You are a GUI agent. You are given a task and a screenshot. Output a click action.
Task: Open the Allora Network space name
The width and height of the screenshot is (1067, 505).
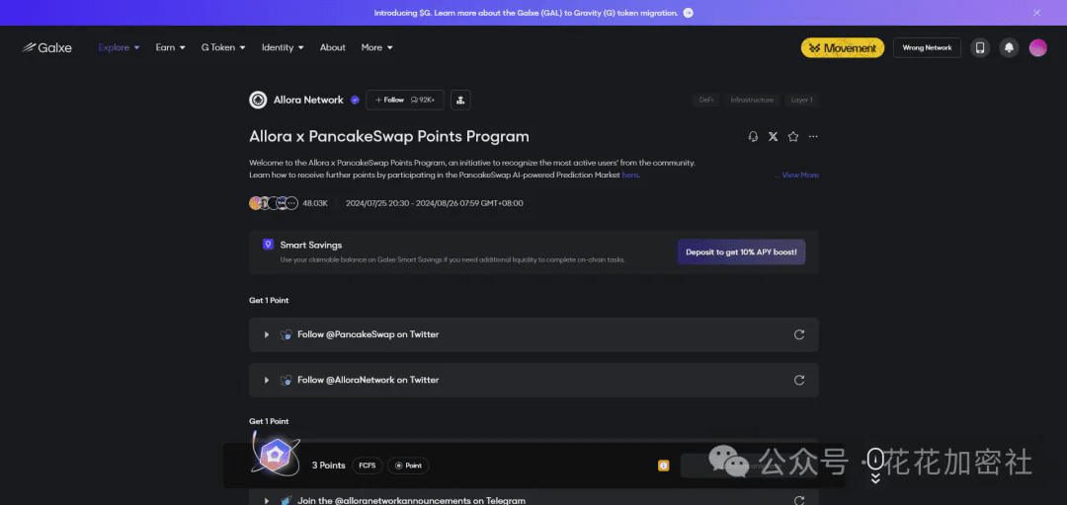308,100
